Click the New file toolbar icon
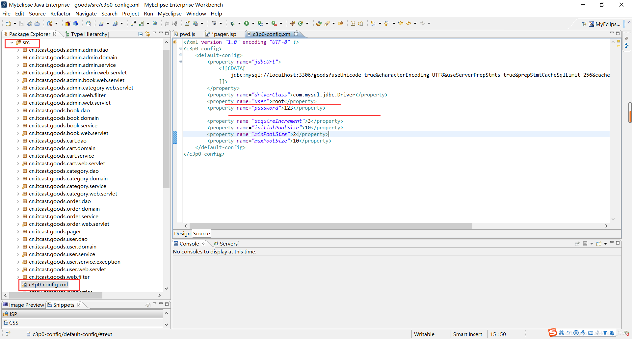Screen dimensions: 632x339 coord(8,23)
